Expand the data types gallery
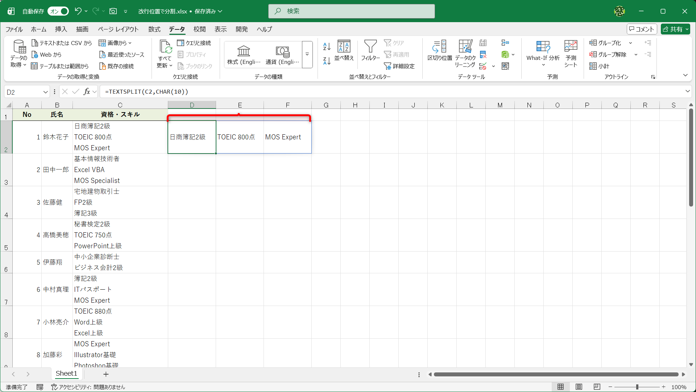 pyautogui.click(x=307, y=54)
